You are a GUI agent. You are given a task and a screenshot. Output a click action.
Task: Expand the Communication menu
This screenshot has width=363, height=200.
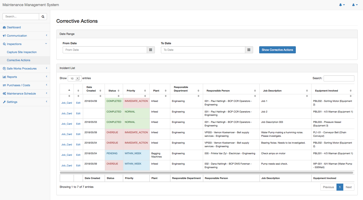pyautogui.click(x=17, y=36)
